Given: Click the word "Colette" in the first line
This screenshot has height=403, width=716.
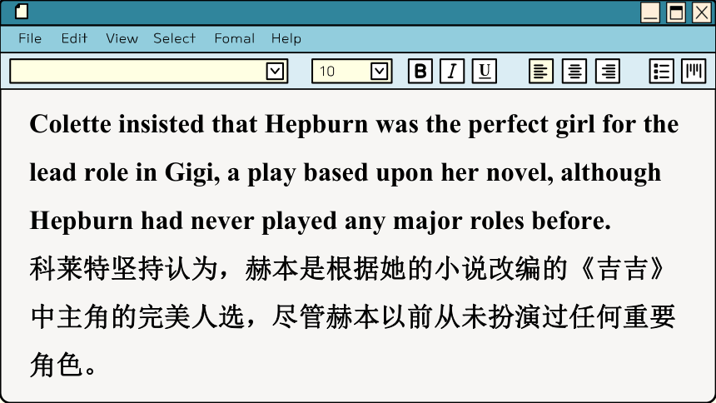Looking at the screenshot, I should pyautogui.click(x=70, y=124).
